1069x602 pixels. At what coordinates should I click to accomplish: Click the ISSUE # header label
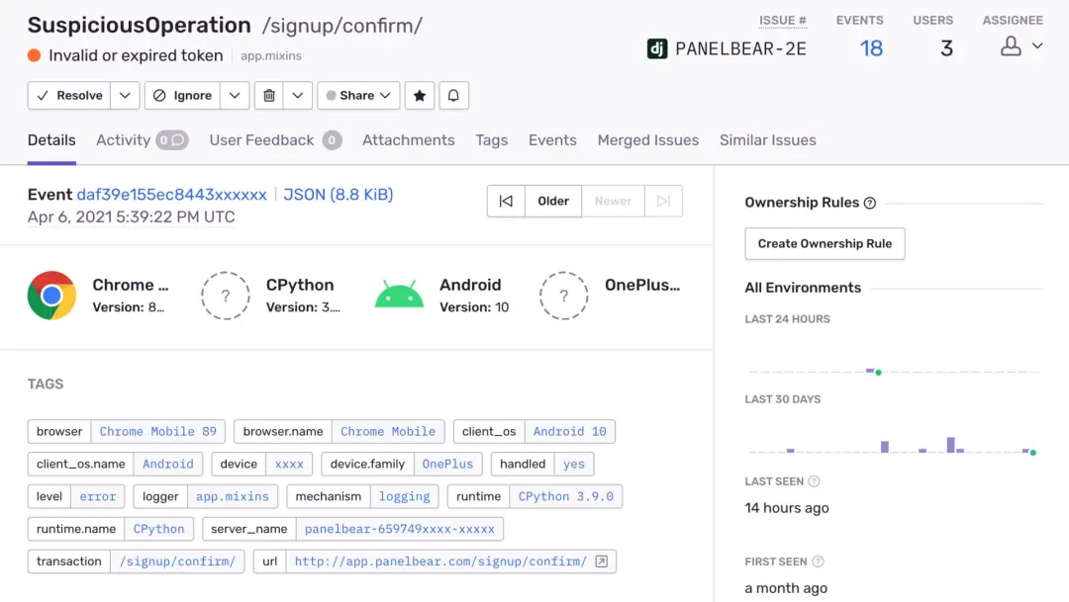point(783,21)
